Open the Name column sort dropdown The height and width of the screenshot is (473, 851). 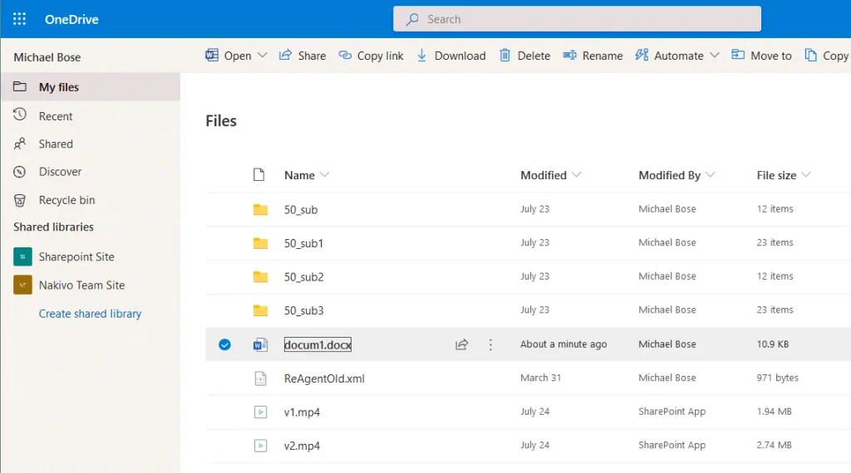[324, 175]
